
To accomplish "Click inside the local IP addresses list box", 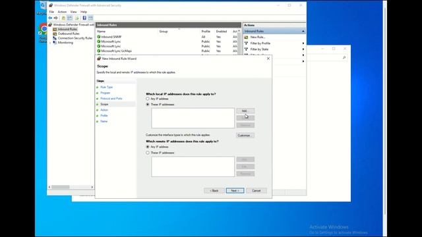I will pyautogui.click(x=193, y=118).
